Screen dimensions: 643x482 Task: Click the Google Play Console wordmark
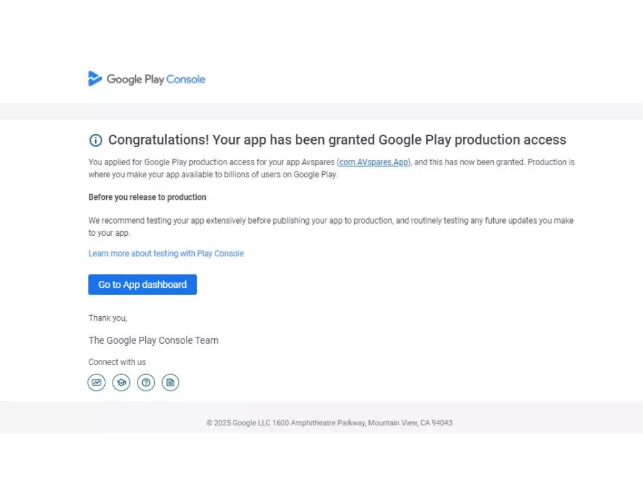(x=157, y=79)
